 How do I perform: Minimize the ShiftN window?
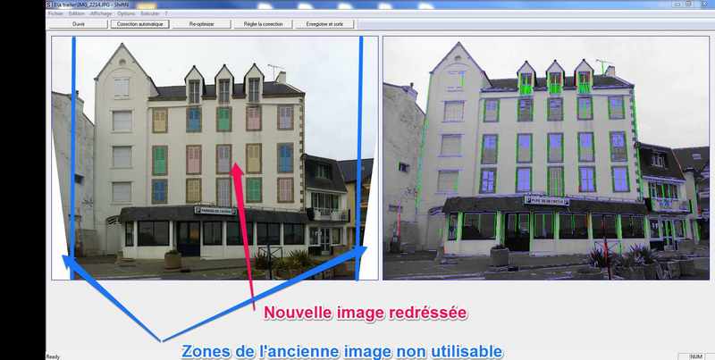[x=678, y=4]
